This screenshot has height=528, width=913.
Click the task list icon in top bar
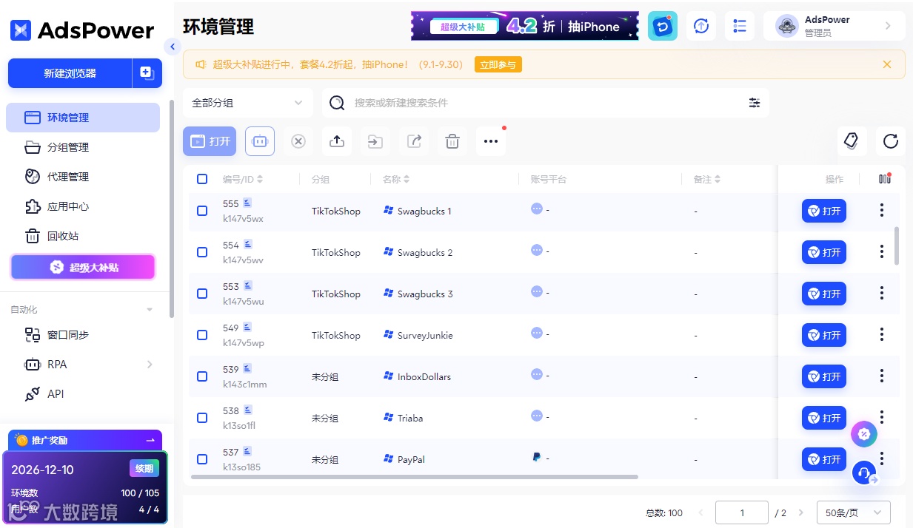tap(740, 26)
